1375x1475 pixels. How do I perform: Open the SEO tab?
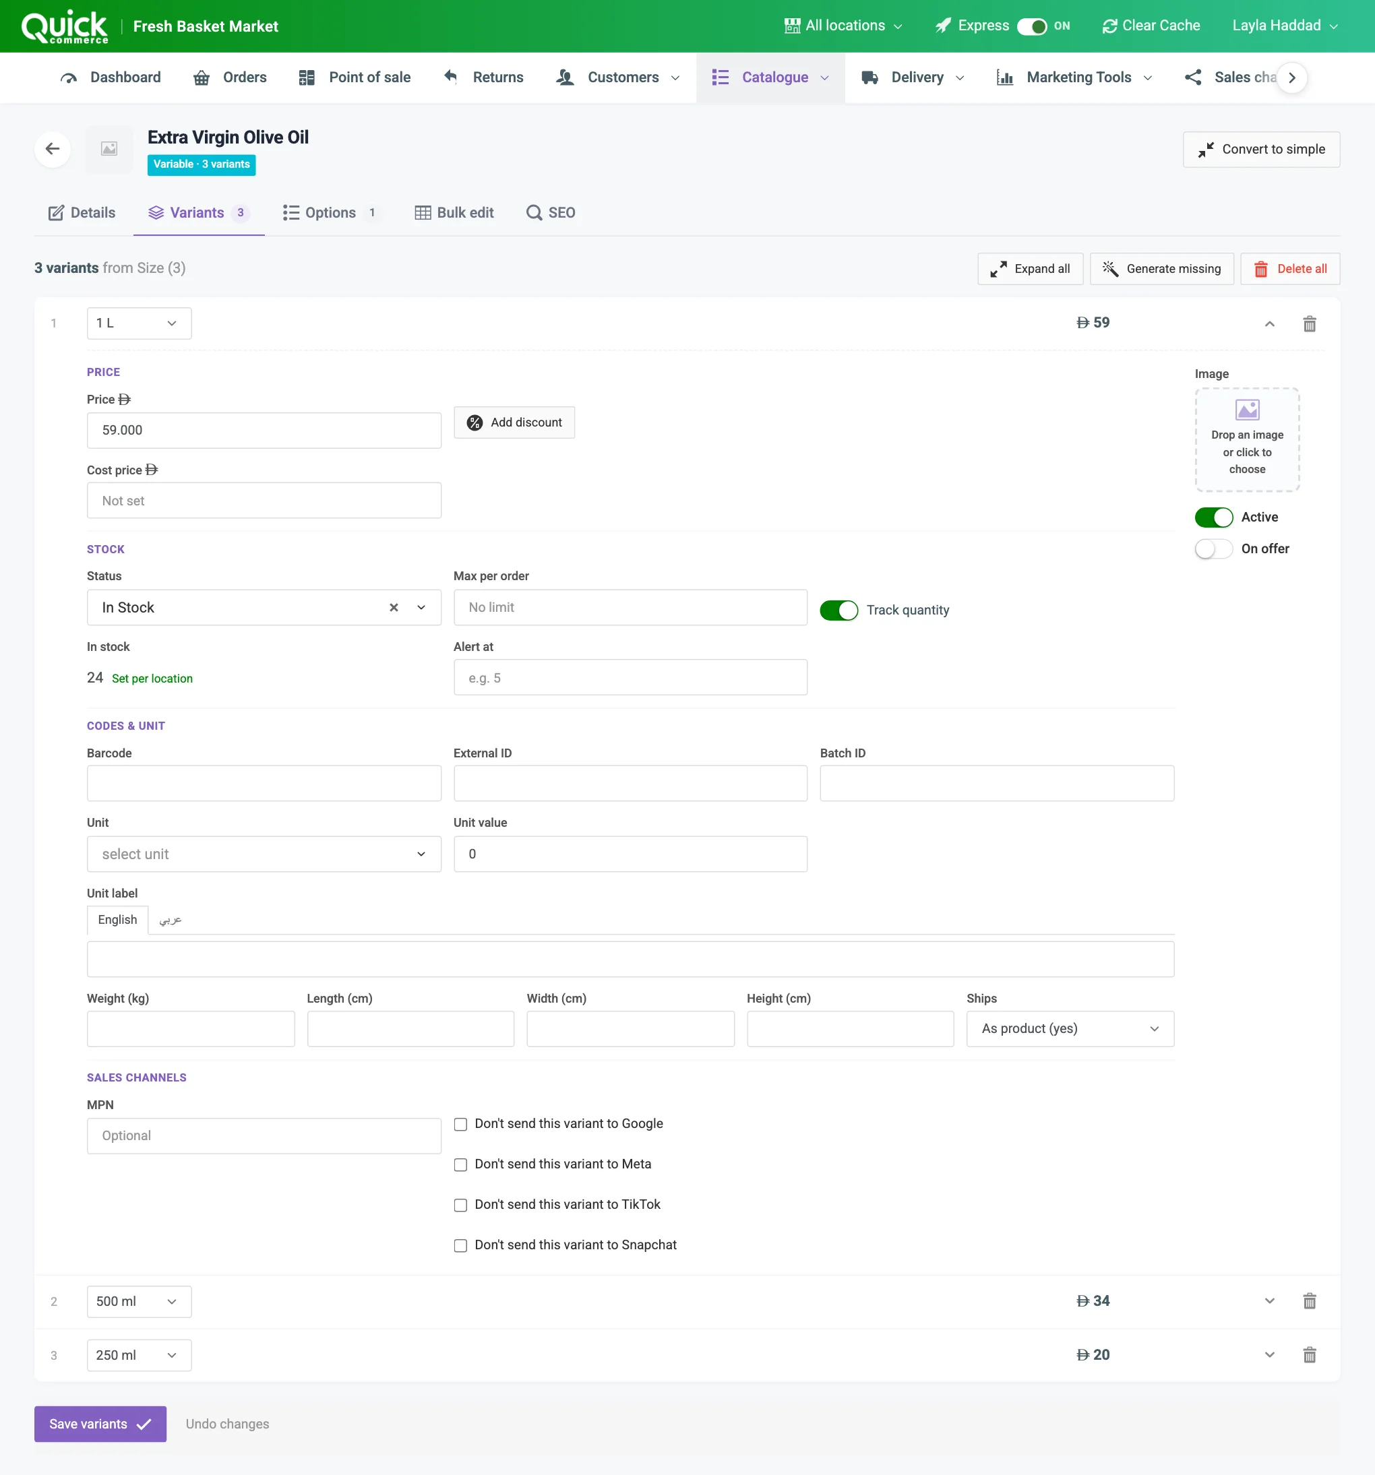click(x=551, y=213)
